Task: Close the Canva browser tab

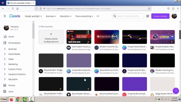Action: coord(33,3)
